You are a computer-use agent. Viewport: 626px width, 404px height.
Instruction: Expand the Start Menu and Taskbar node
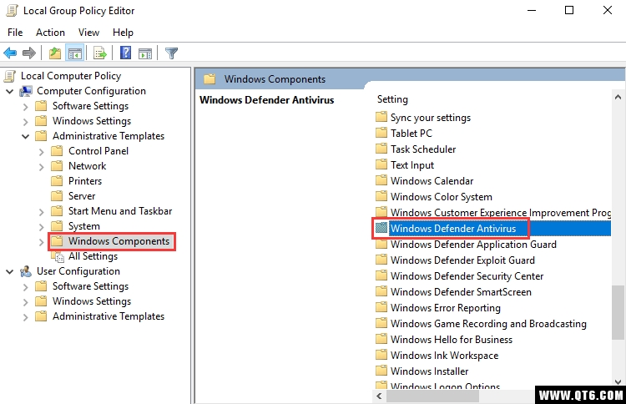pyautogui.click(x=42, y=212)
